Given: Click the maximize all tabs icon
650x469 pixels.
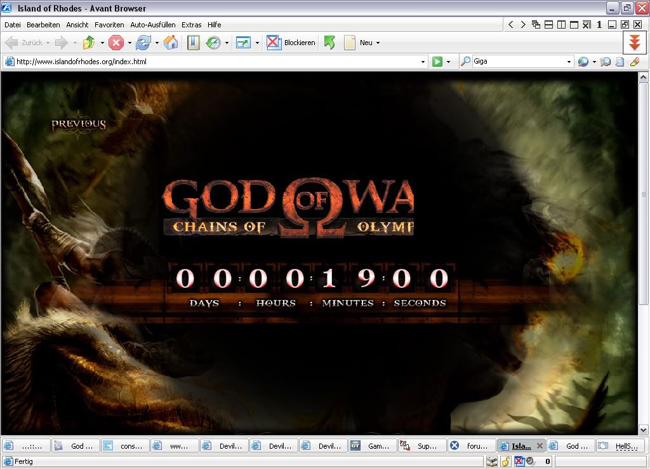Looking at the screenshot, I should point(574,25).
